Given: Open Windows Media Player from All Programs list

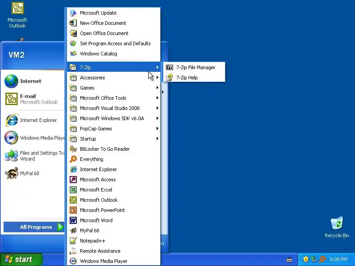Looking at the screenshot, I should tap(114, 261).
